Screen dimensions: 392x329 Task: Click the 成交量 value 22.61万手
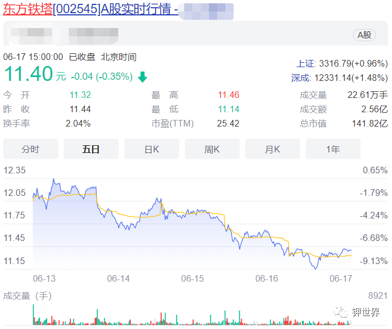tap(367, 95)
